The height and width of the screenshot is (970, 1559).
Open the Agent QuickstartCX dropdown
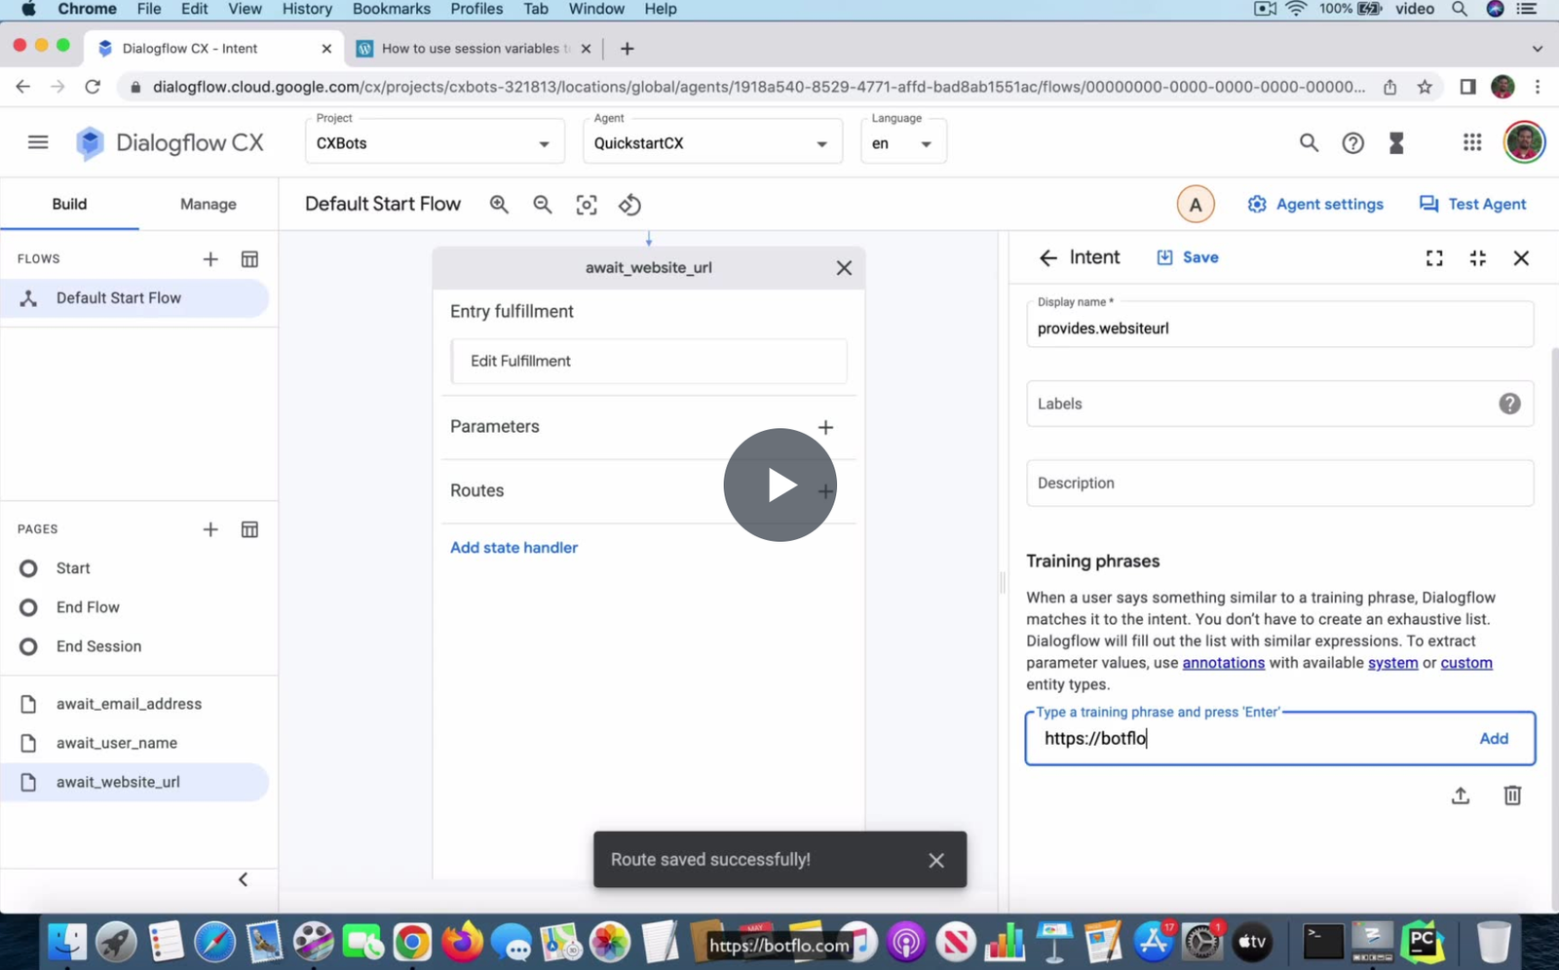pos(712,143)
